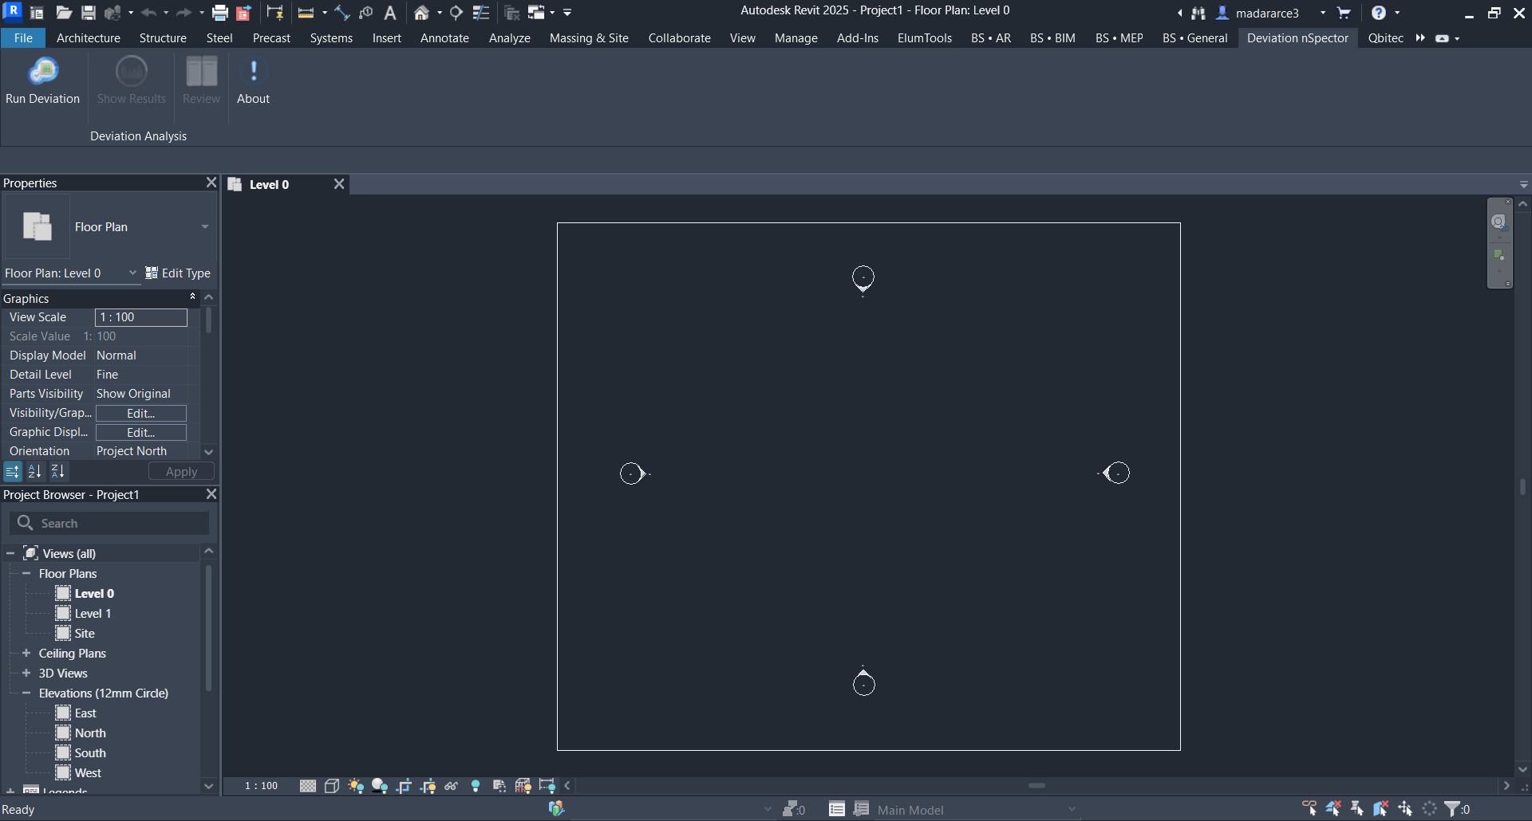Toggle Select Elements by Face option
The height and width of the screenshot is (821, 1532).
tap(1381, 809)
